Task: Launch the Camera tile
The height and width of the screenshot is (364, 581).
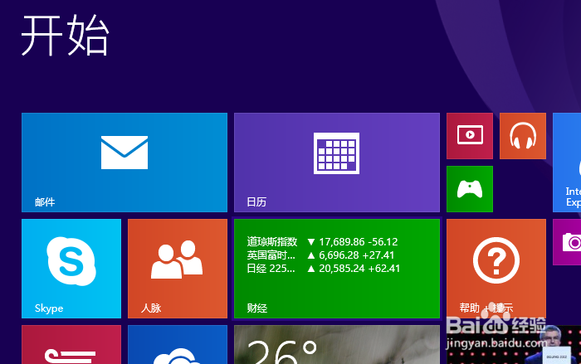Action: (567, 242)
